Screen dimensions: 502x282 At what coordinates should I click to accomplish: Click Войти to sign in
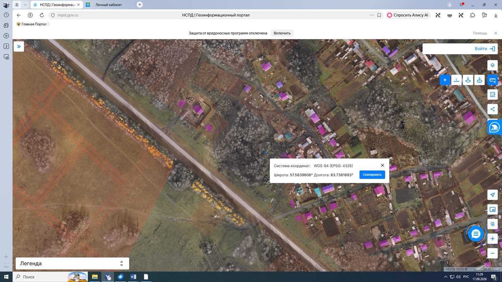(485, 49)
